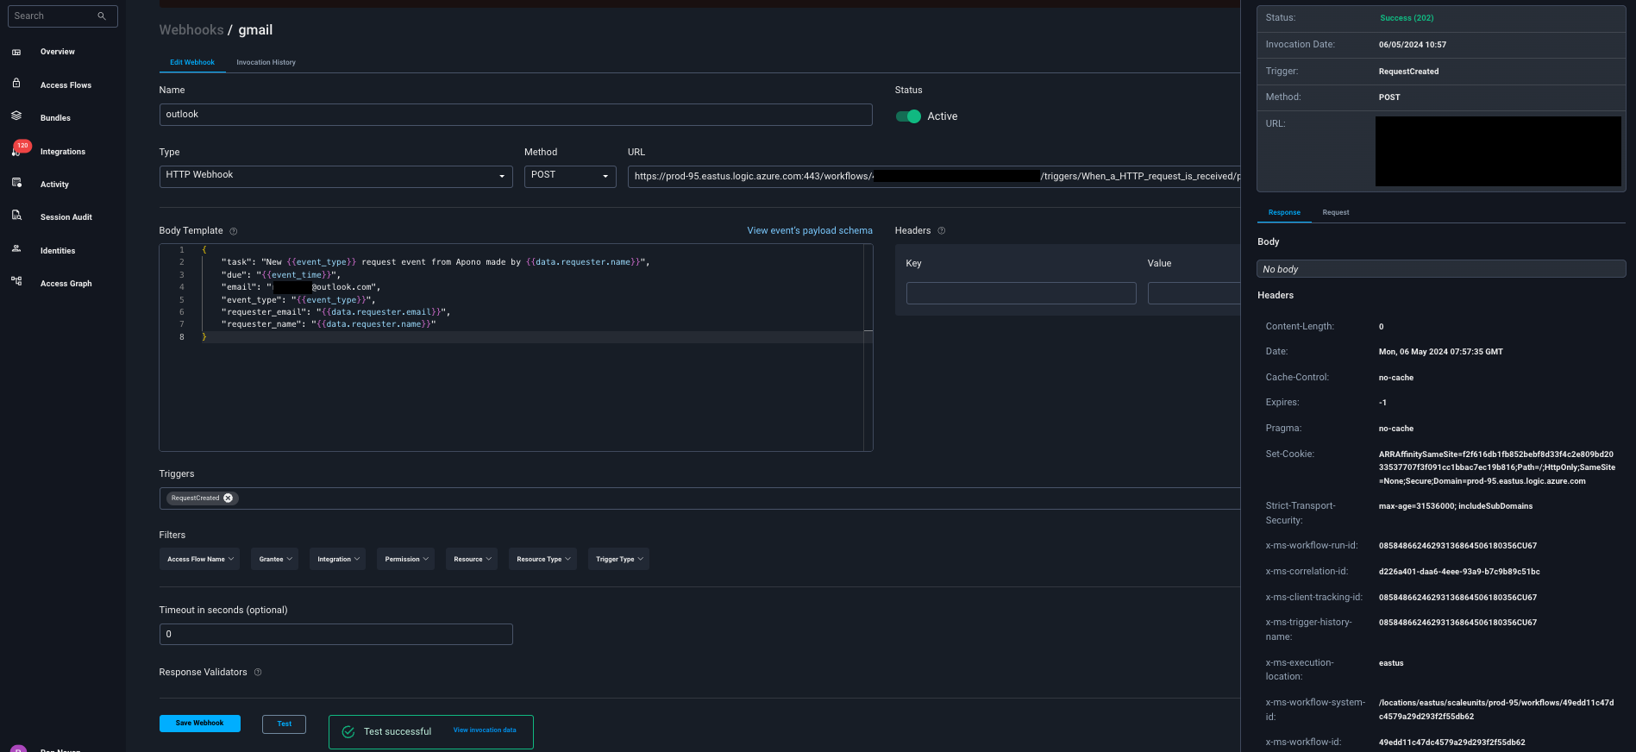
Task: Click the Overview sidebar icon
Action: [16, 53]
